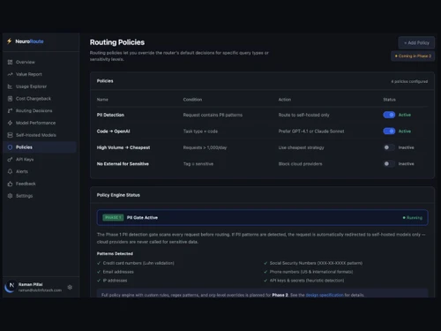Open the Feedback page
Screen dimensions: 441x331
pyautogui.click(x=40, y=184)
